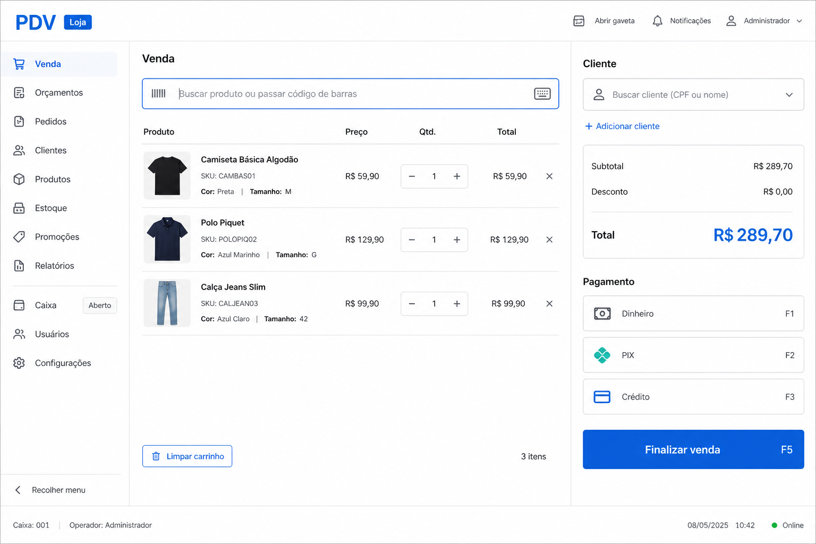Click the Desconto R$ 0,00 value
The width and height of the screenshot is (816, 544).
click(x=778, y=192)
